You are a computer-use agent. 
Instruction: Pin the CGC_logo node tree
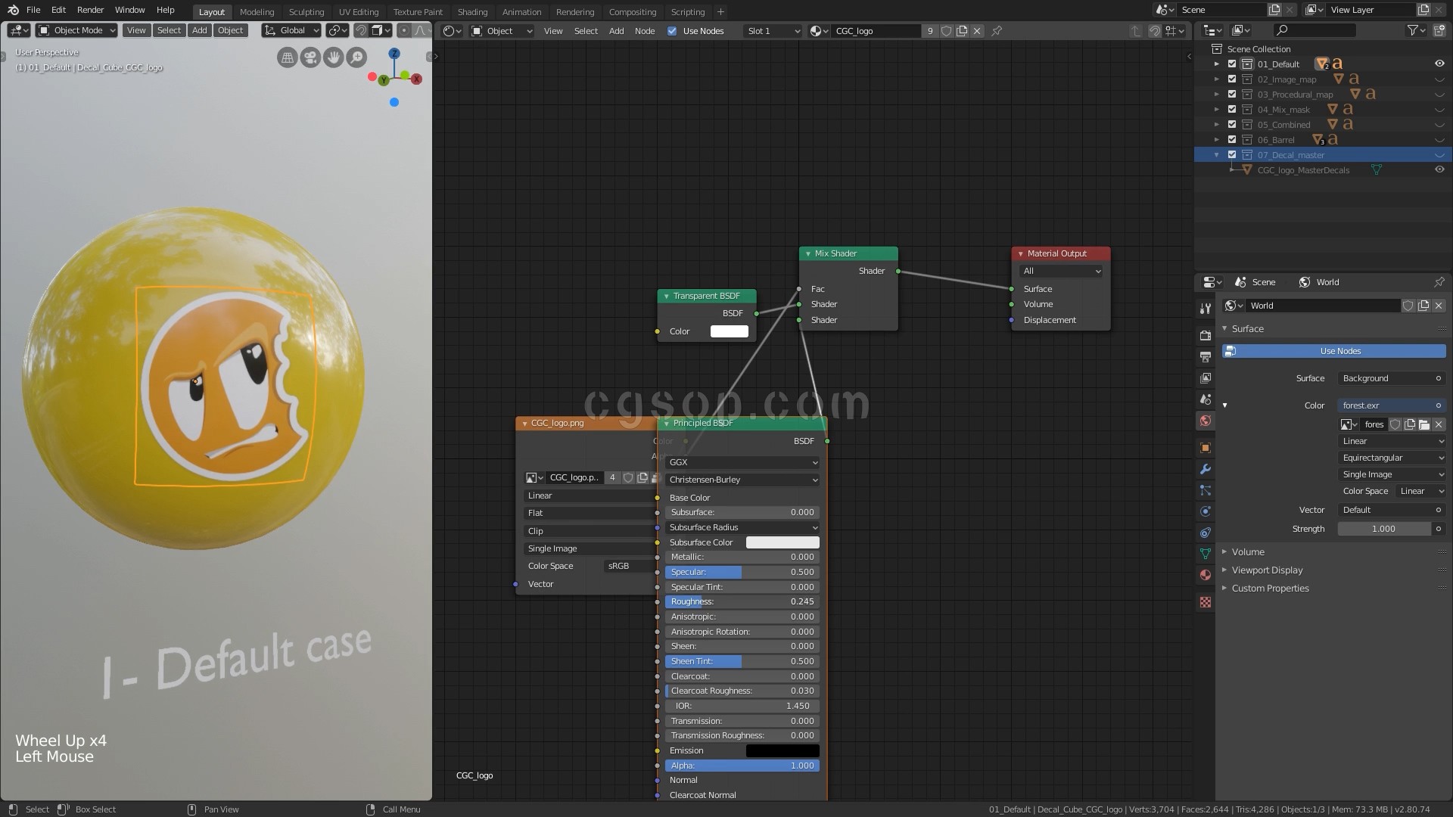pos(997,31)
